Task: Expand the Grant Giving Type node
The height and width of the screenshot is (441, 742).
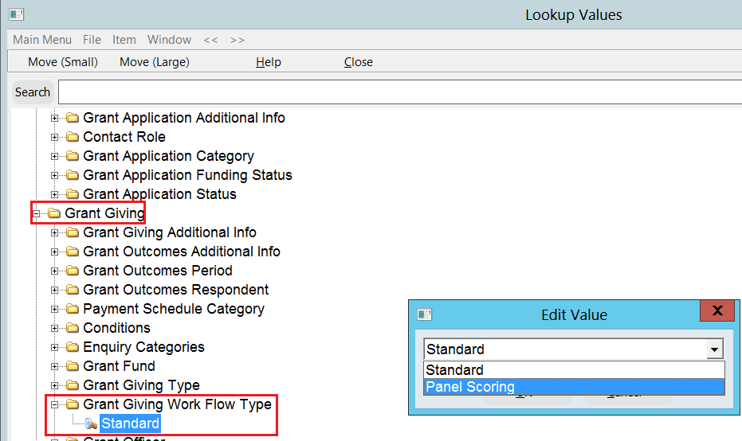Action: 54,386
